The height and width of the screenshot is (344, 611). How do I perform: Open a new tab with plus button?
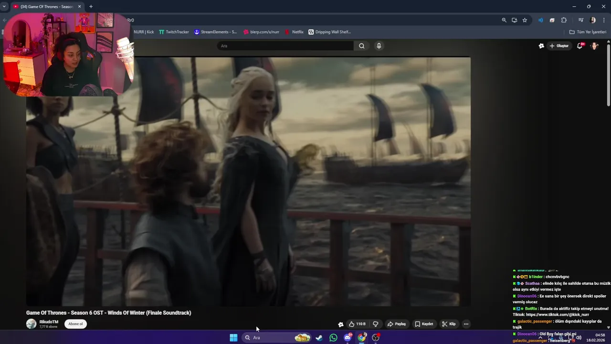point(91,7)
